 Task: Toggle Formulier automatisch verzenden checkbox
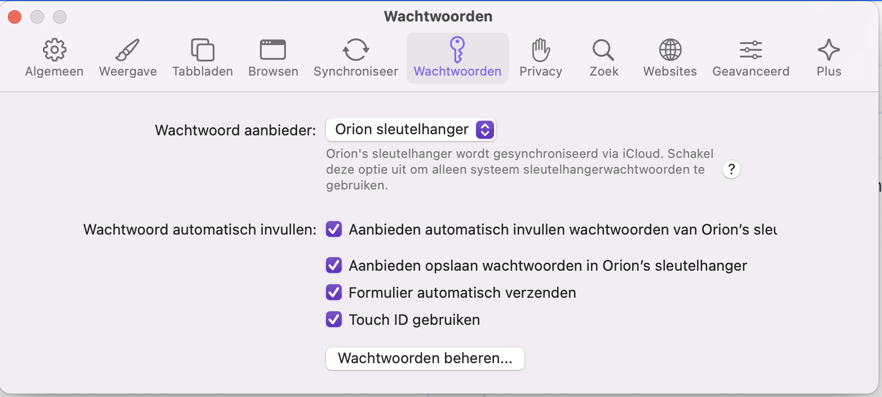point(334,293)
